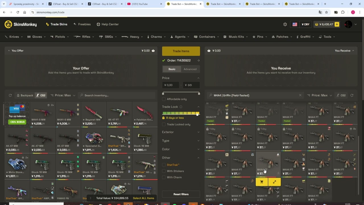Switch to Basic filter mode

click(172, 69)
